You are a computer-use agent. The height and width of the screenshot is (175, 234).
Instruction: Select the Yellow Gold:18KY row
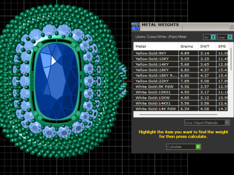pyautogui.click(x=180, y=70)
